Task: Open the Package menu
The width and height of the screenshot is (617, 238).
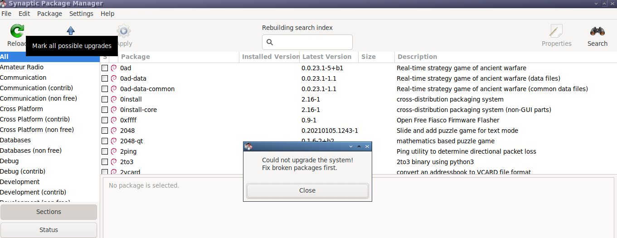Action: [49, 14]
